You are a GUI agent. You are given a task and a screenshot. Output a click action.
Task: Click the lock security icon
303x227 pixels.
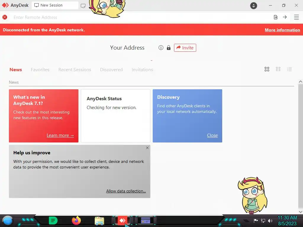[168, 48]
